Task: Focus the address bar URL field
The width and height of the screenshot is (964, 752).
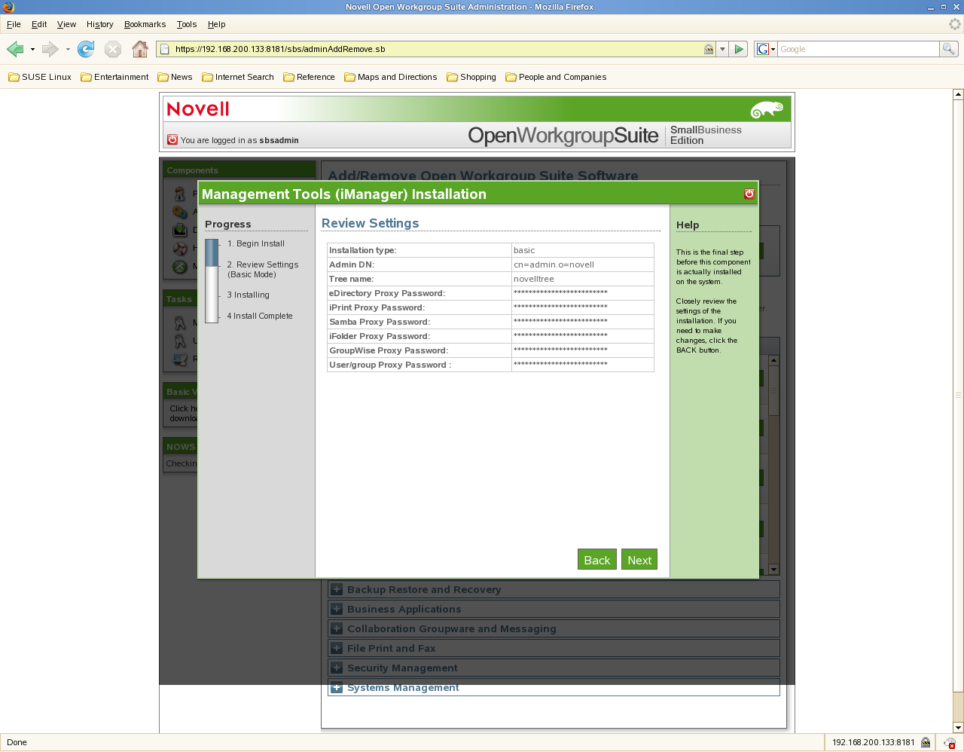Action: [437, 49]
